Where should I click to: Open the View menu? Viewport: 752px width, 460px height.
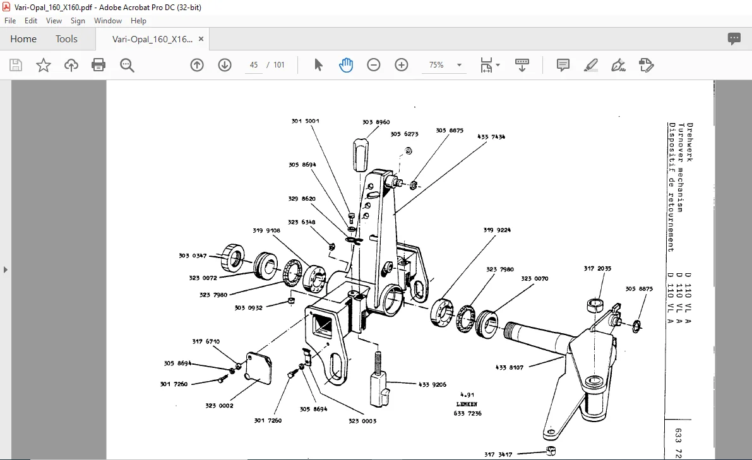54,21
